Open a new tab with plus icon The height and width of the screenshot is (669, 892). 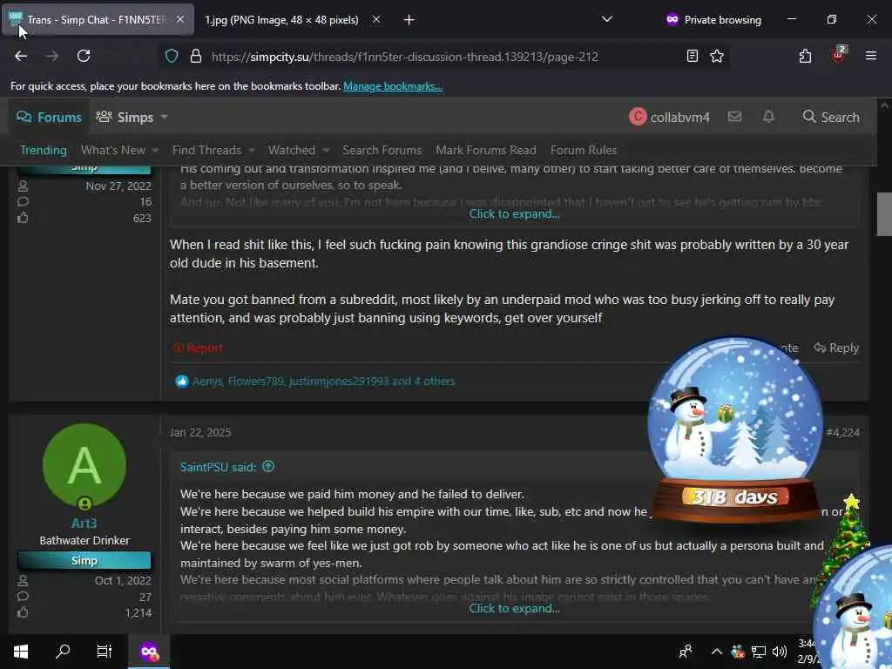pyautogui.click(x=409, y=20)
